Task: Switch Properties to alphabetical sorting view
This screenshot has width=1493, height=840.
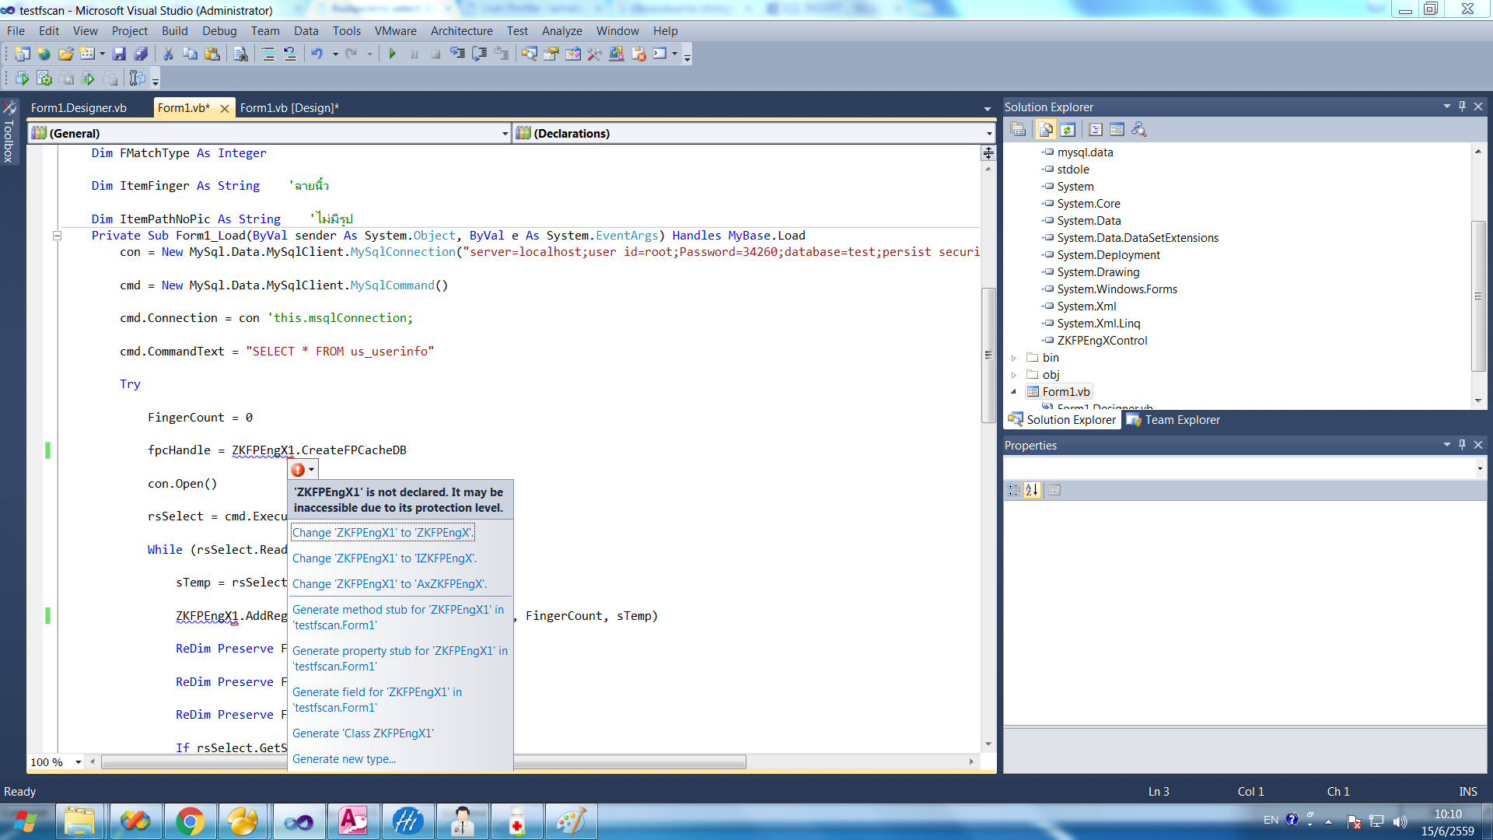Action: click(1032, 489)
